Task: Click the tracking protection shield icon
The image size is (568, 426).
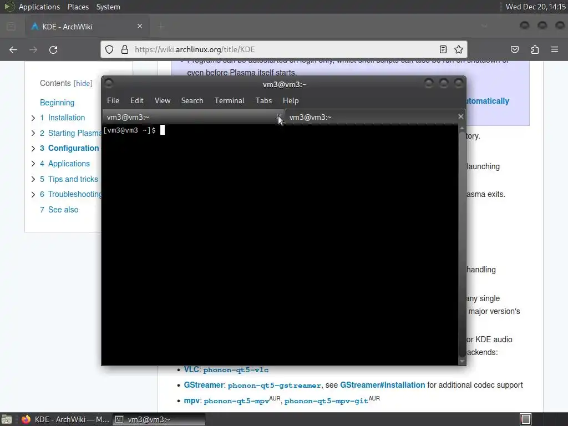Action: 109,49
